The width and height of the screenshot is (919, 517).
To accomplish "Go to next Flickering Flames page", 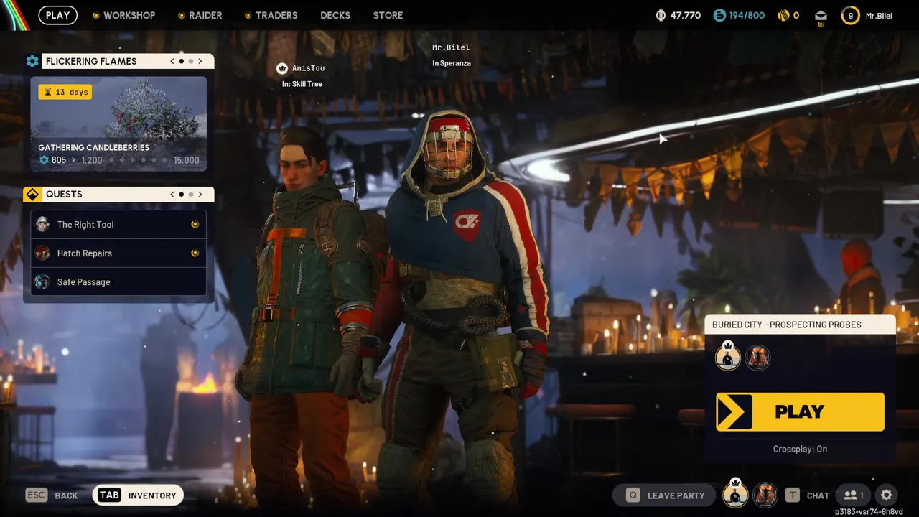I will pos(200,61).
